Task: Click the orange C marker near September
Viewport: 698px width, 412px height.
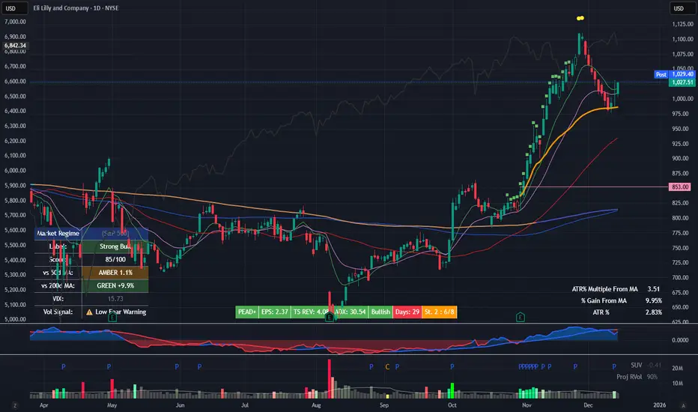Action: [x=387, y=367]
